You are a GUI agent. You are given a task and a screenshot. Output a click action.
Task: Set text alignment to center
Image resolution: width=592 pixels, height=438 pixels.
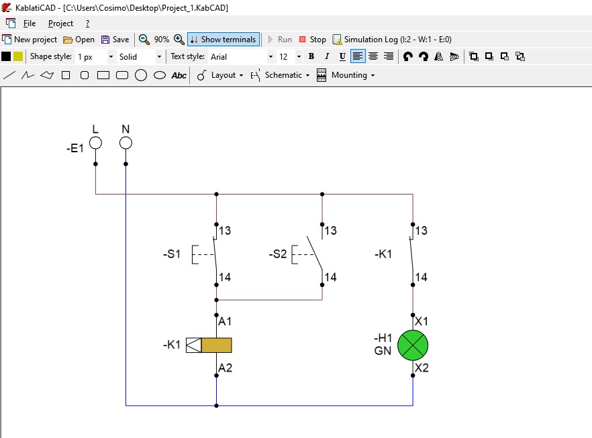coord(373,56)
